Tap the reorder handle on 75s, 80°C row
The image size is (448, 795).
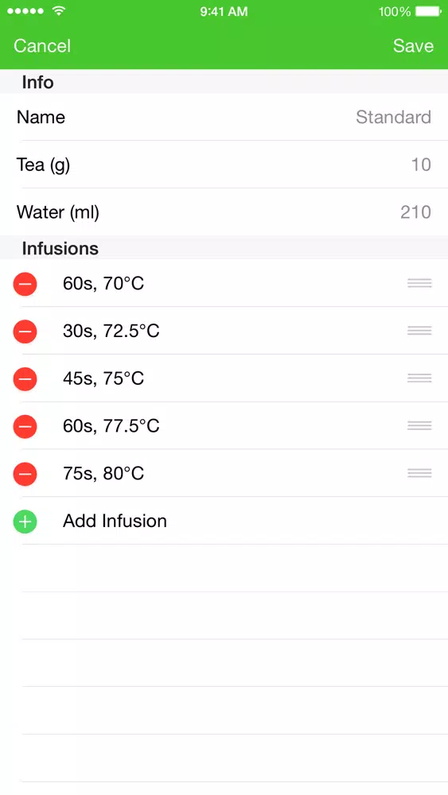pos(419,474)
